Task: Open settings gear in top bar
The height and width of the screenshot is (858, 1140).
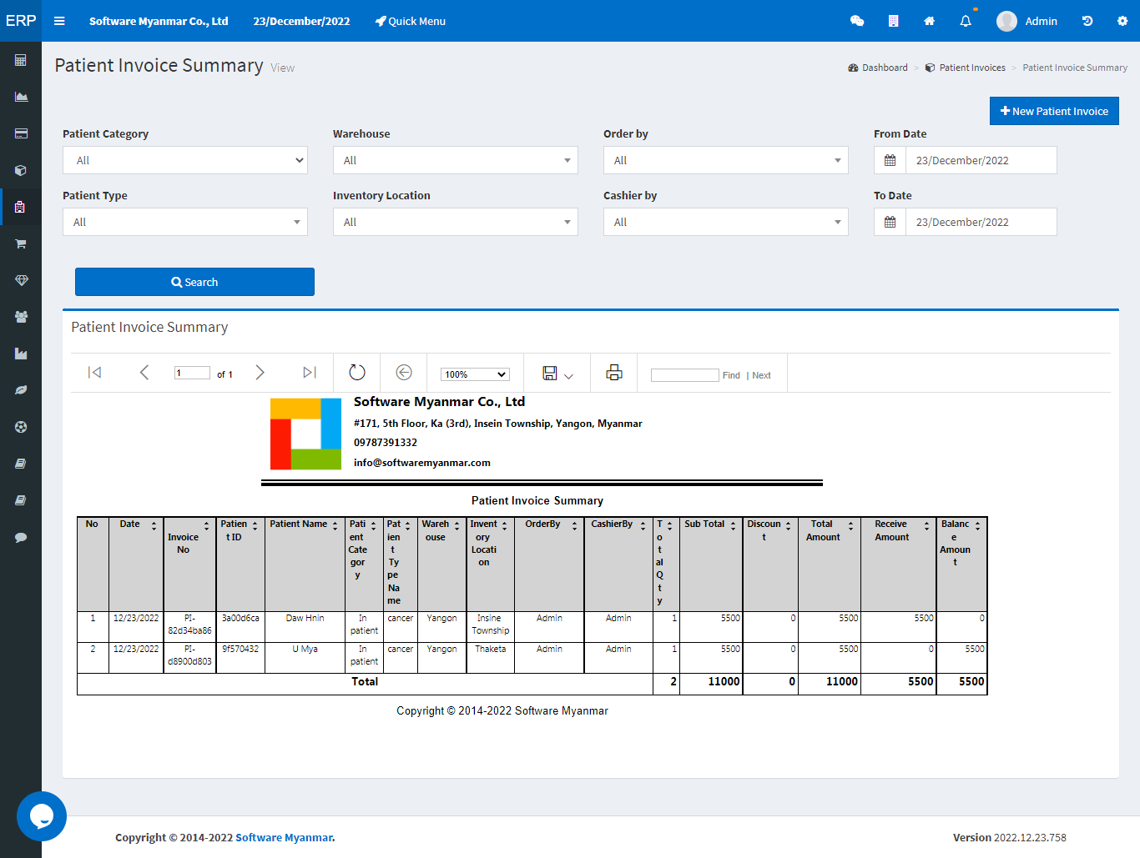Action: tap(1122, 21)
